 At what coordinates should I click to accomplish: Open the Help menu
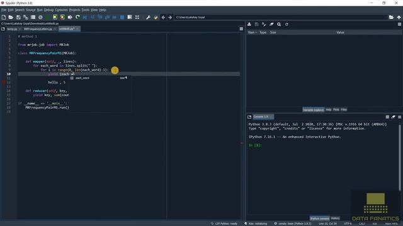click(103, 10)
